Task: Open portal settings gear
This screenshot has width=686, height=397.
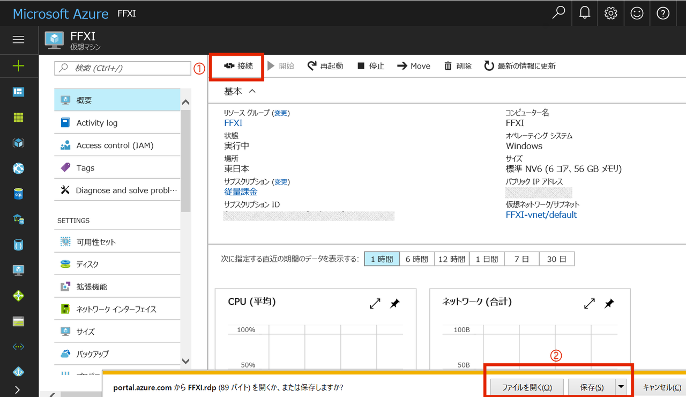Action: click(611, 13)
